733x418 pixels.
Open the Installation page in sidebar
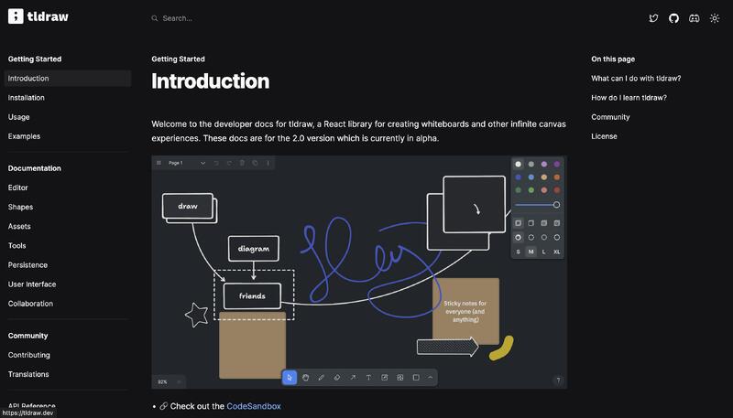pyautogui.click(x=27, y=98)
